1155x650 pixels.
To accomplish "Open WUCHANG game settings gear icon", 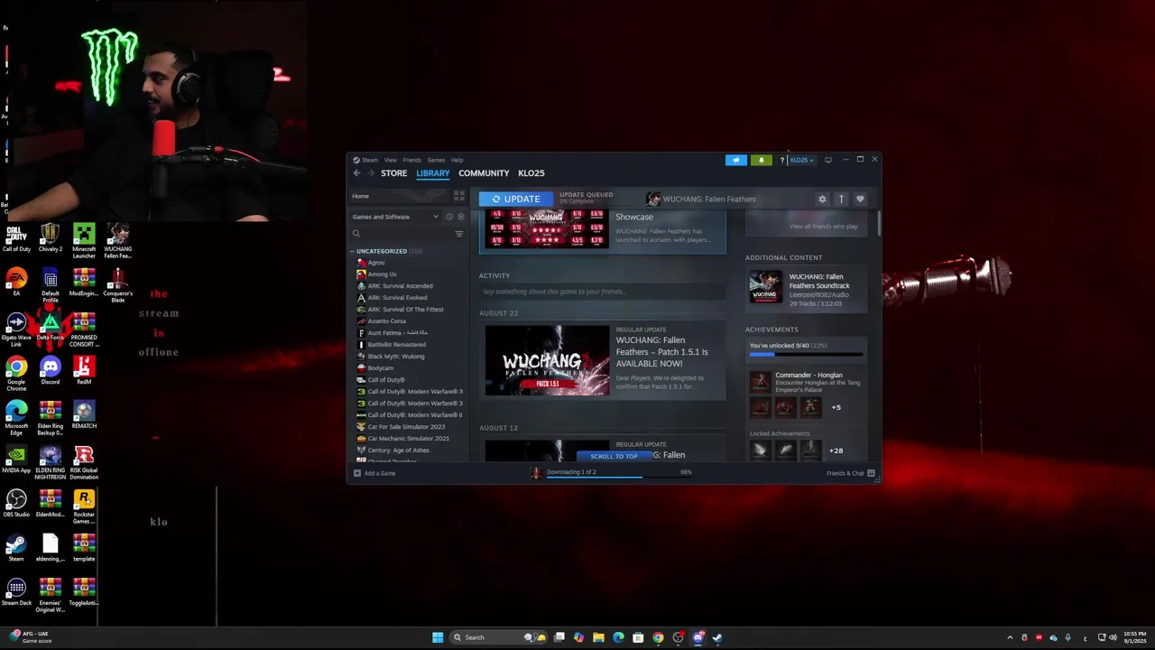I will pyautogui.click(x=822, y=200).
